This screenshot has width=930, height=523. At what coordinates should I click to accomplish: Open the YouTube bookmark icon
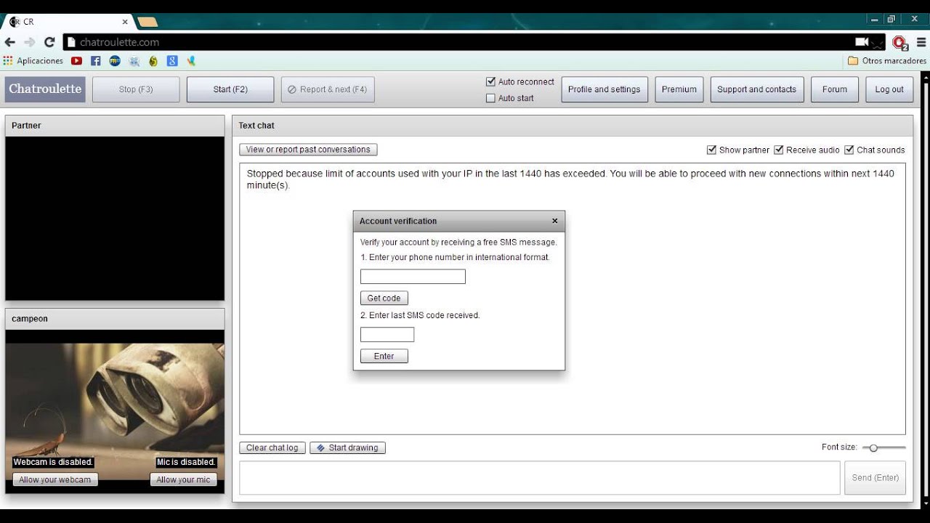click(x=76, y=61)
